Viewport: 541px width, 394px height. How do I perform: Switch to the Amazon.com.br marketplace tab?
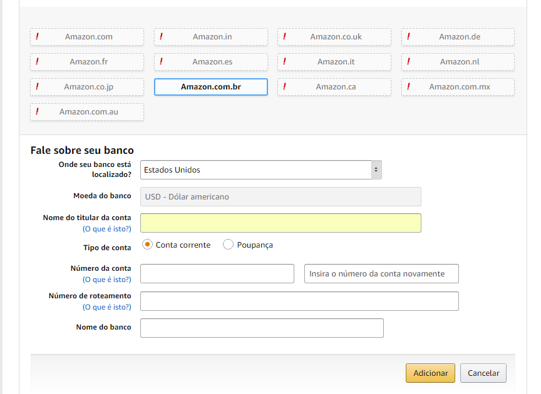pos(211,87)
